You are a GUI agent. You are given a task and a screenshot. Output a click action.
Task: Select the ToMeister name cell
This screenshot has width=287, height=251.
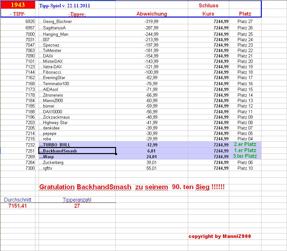click(77, 50)
